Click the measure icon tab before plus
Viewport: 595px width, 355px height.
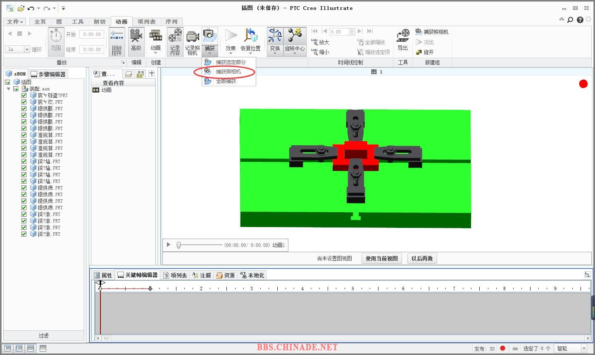pos(140,74)
